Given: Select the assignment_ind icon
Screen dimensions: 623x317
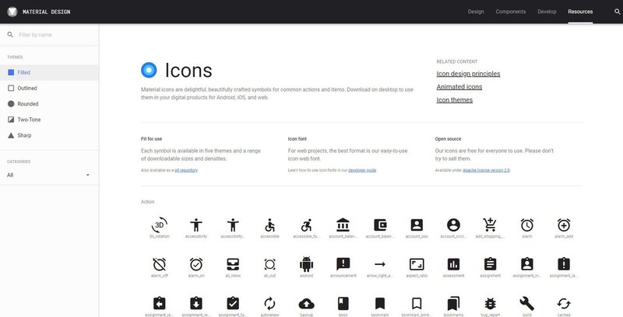Looking at the screenshot, I should [527, 264].
